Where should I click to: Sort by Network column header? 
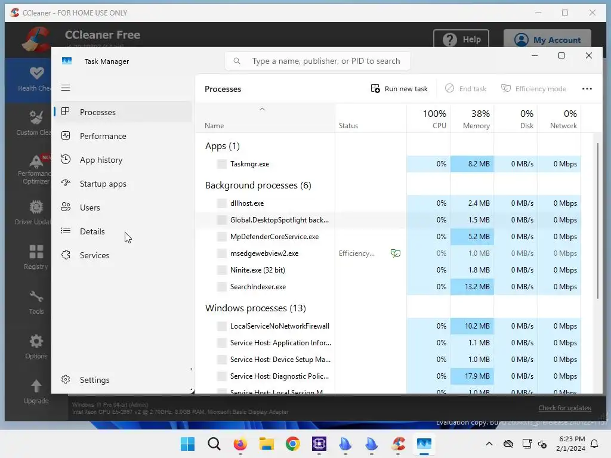pyautogui.click(x=559, y=119)
